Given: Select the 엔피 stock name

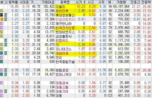Looking at the screenshot, I should coord(59,57).
